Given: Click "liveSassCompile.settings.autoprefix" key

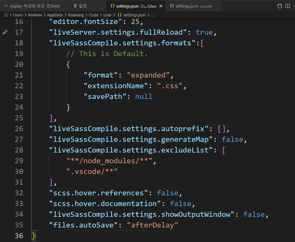Looking at the screenshot, I should tap(129, 129).
